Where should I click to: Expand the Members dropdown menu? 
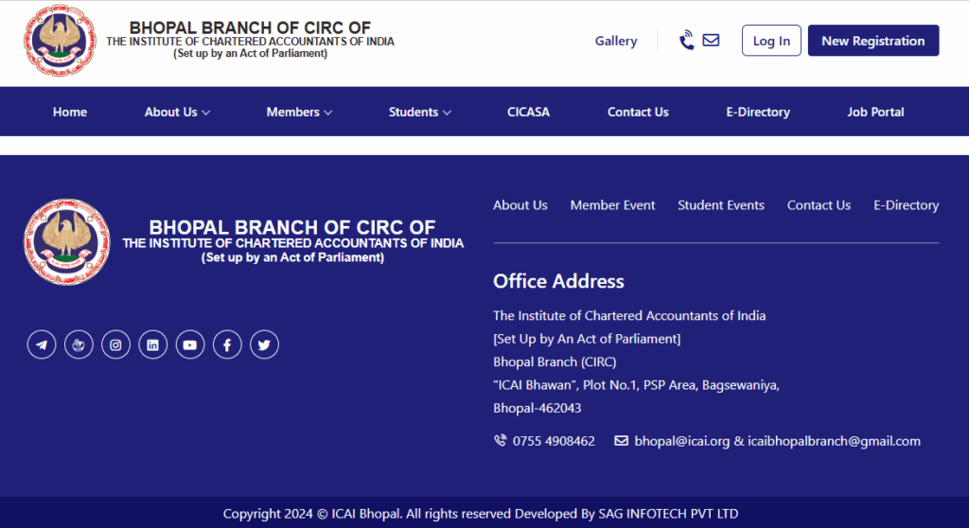coord(299,112)
